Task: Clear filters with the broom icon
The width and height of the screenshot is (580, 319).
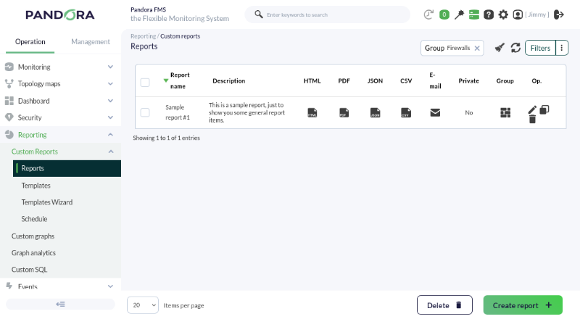Action: [500, 48]
